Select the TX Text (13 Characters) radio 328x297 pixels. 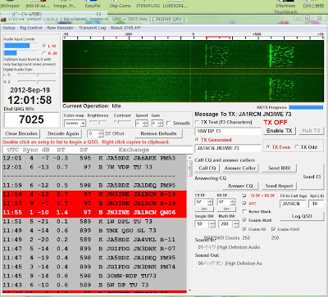197,122
